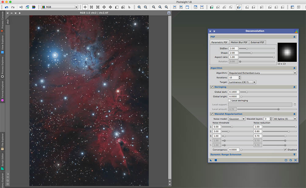This screenshot has height=188, width=306.
Task: Expand the Dynamic Range Extension section
Action: (x=294, y=155)
